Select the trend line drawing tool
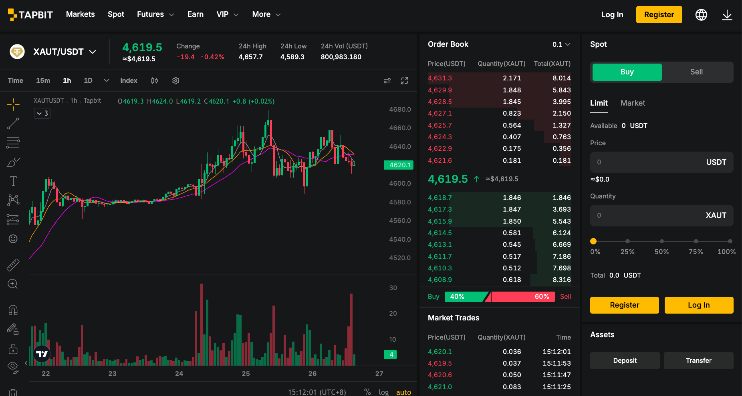Viewport: 742px width, 396px height. [13, 124]
